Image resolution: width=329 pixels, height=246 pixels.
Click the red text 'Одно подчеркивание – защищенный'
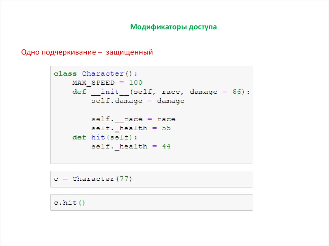coord(87,52)
